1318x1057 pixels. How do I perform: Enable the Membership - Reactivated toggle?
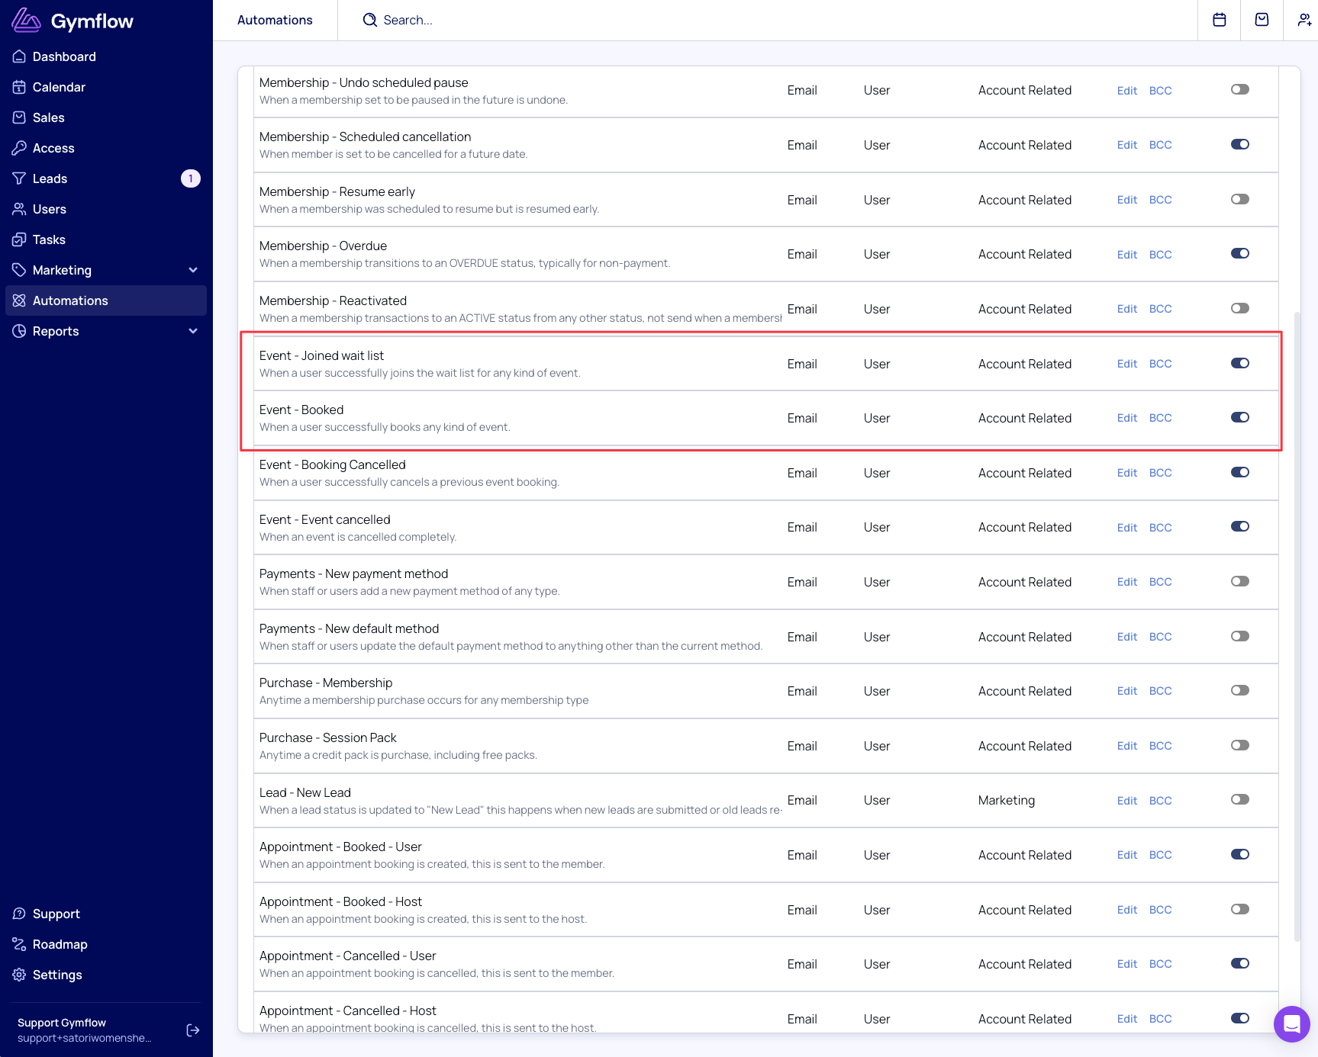[1239, 308]
